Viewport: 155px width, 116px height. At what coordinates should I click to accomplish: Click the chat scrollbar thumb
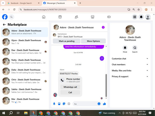coord(106,85)
